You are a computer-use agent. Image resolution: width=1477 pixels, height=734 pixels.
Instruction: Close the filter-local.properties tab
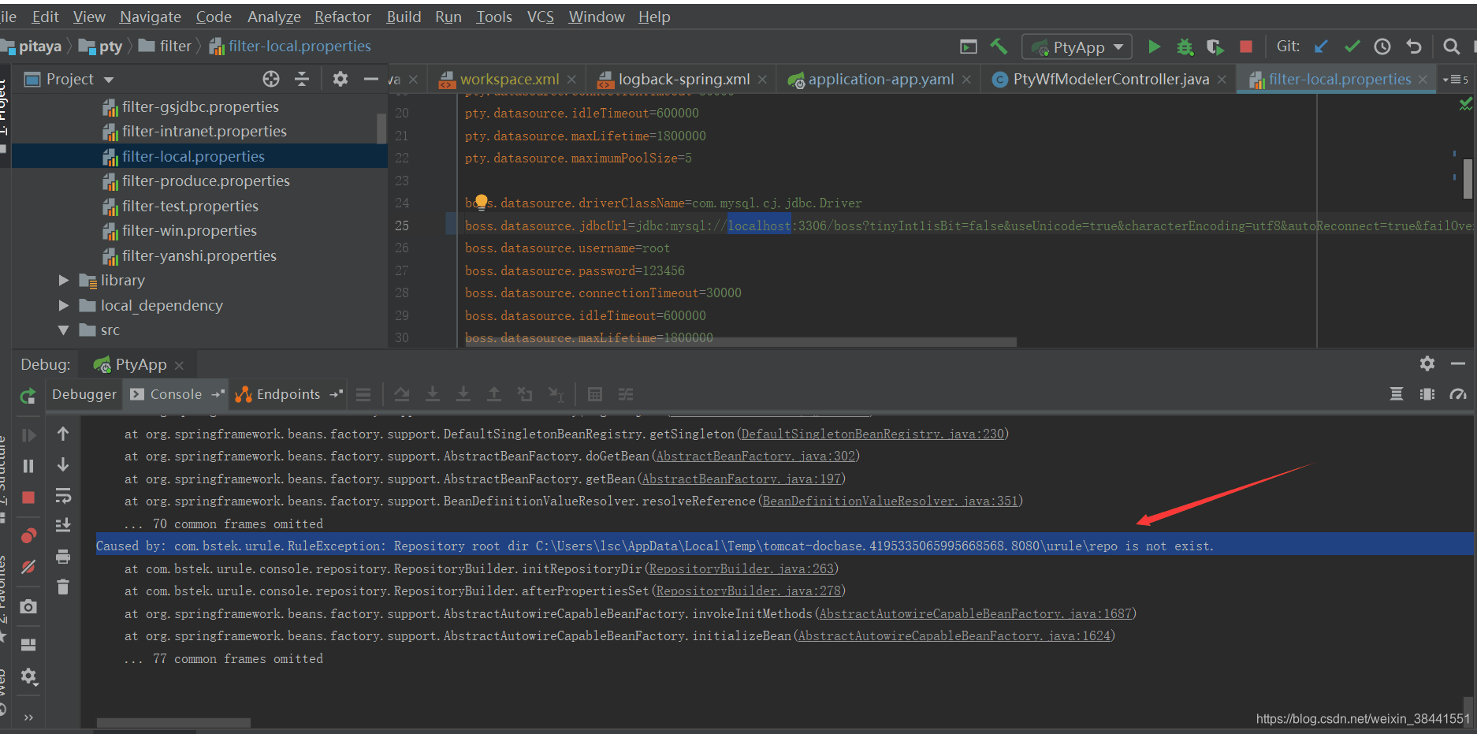tap(1423, 80)
